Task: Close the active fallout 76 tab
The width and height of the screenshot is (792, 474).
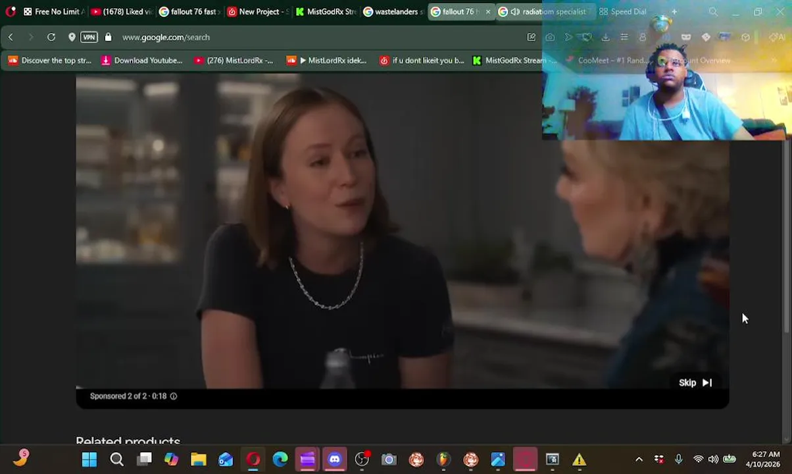Action: [487, 12]
